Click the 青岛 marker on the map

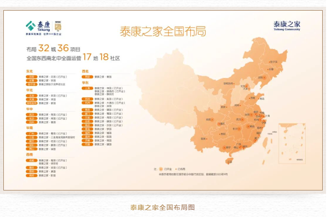(259, 98)
